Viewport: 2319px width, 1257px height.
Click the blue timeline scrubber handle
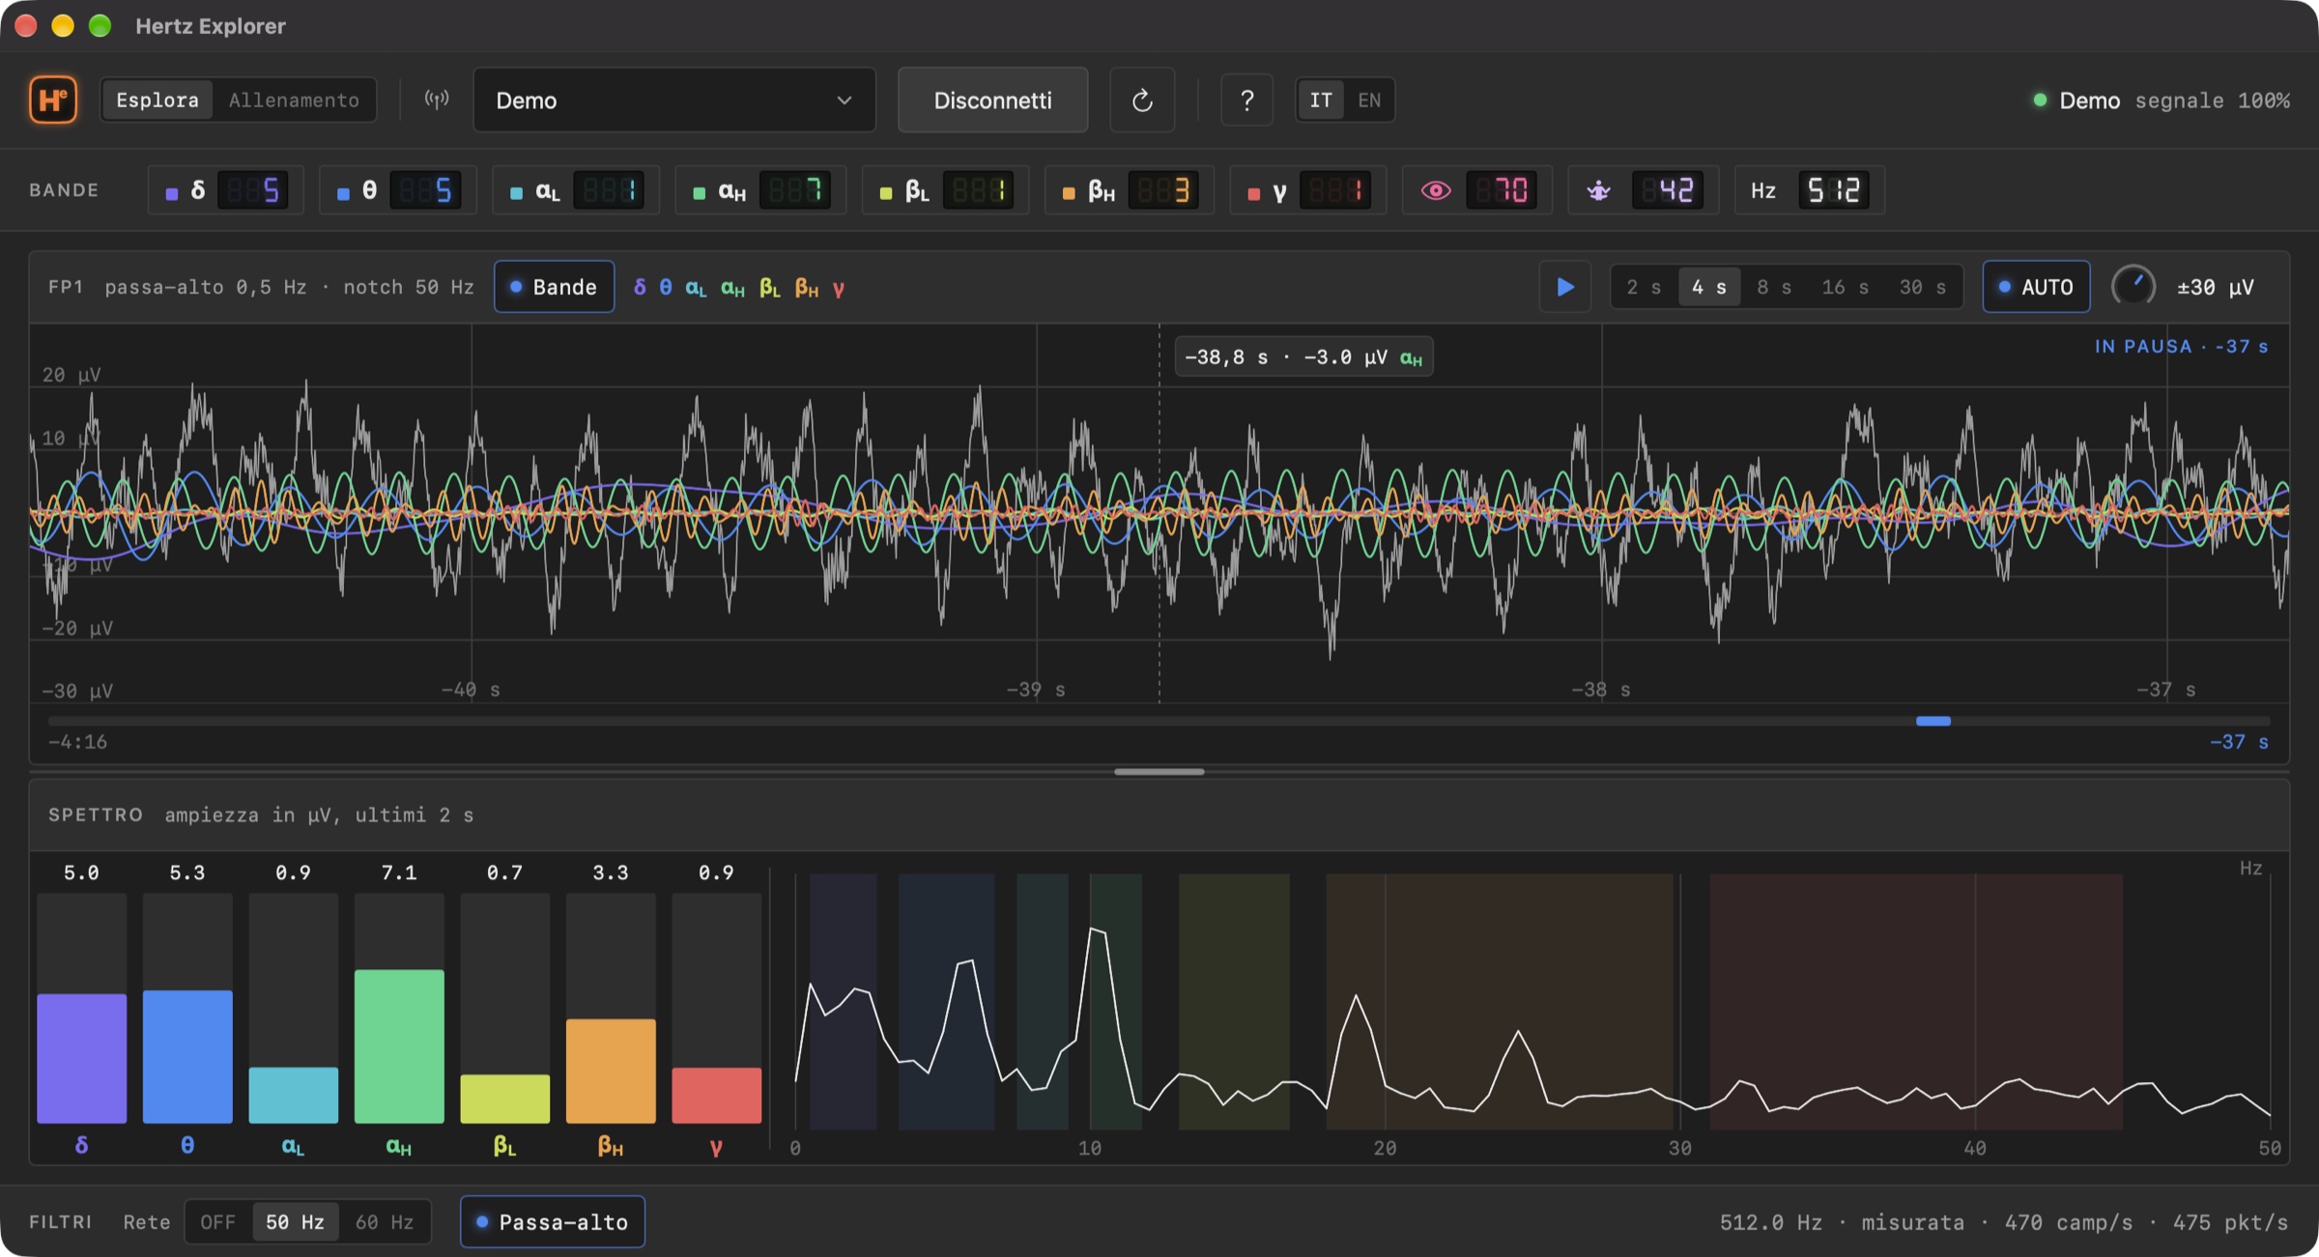1933,721
